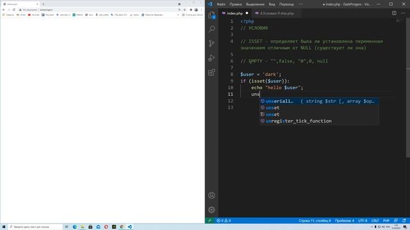Open the Extensions view
The height and width of the screenshot is (230, 410).
[x=211, y=72]
